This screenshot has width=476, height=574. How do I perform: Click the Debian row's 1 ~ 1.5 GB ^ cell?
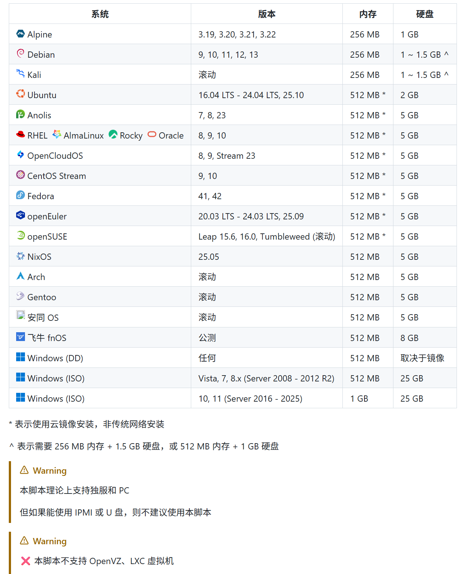(x=425, y=54)
